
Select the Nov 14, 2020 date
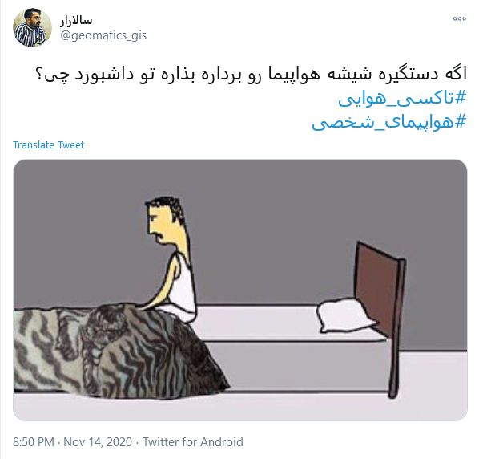coord(98,442)
